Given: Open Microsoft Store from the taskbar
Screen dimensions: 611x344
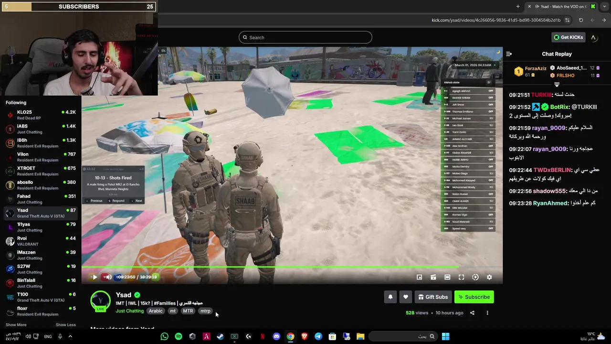Looking at the screenshot, I should pos(332,336).
